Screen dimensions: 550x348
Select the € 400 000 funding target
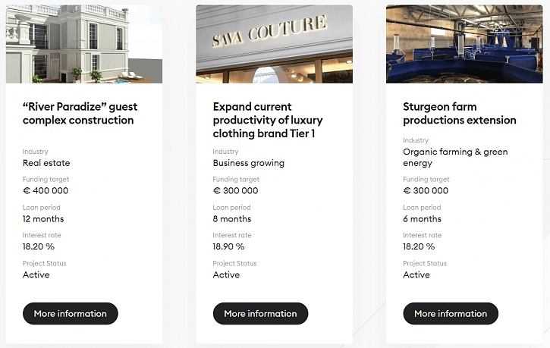coord(46,191)
